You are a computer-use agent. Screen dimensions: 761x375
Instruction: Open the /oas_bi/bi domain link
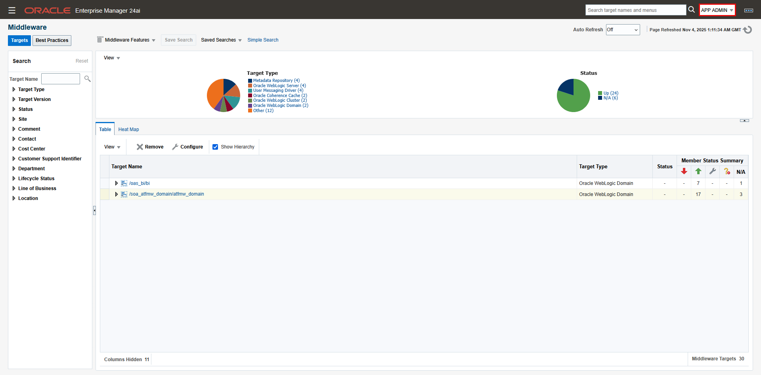point(139,183)
